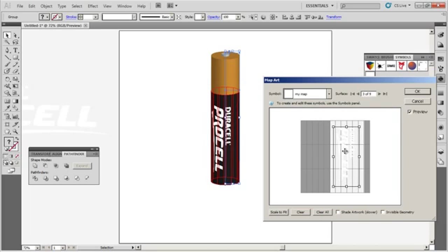Screen dimensions: 448x252
Task: Click the Unite shape mode icon
Action: click(x=35, y=166)
